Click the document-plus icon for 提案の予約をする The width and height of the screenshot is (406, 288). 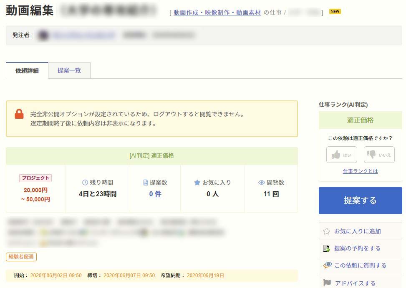(x=327, y=248)
